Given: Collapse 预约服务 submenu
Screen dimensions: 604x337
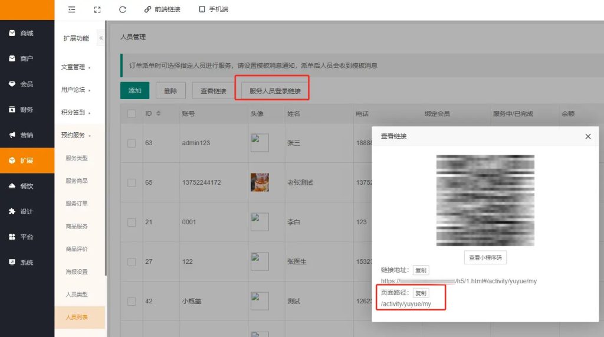Looking at the screenshot, I should click(x=75, y=135).
